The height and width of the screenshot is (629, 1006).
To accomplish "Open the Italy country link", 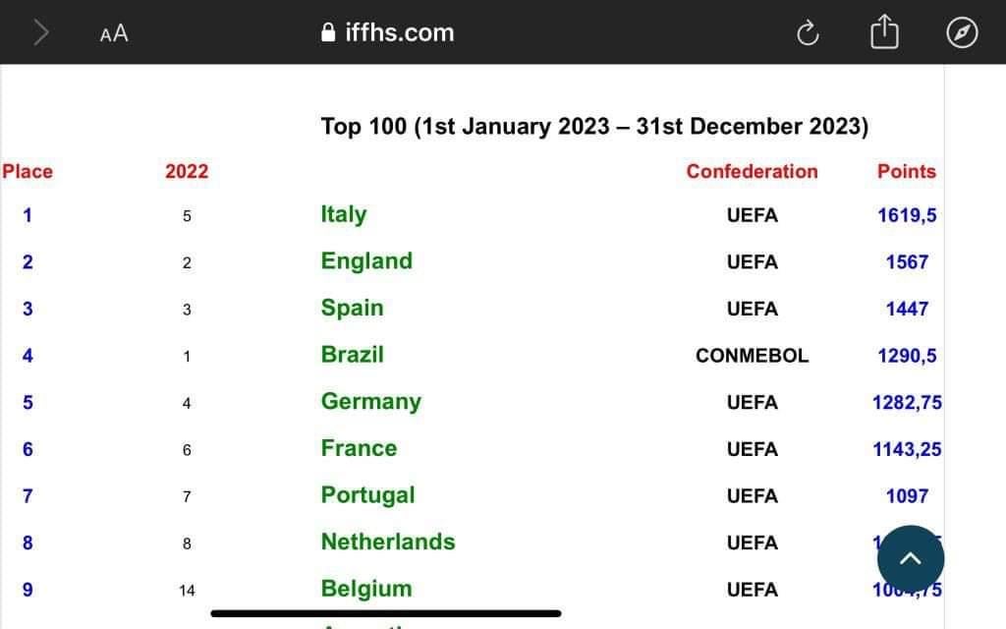I will 344,214.
